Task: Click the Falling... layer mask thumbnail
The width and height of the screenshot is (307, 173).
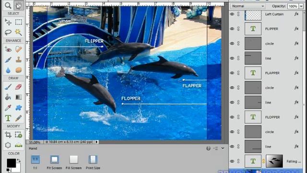Action: pyautogui.click(x=274, y=161)
